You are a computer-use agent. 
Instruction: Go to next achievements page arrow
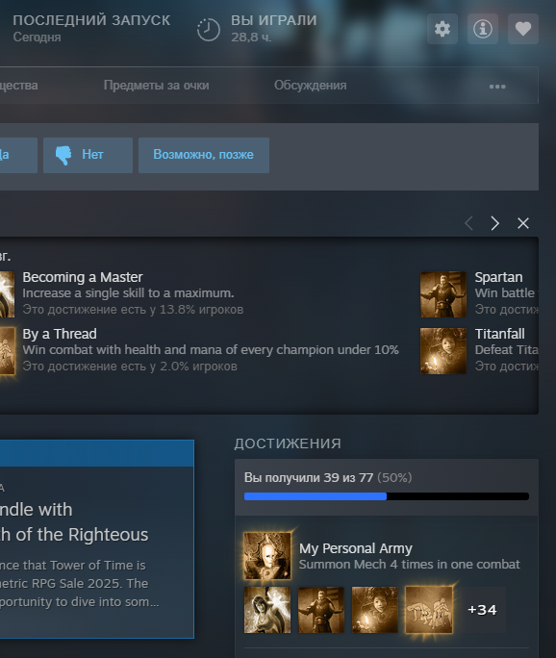pyautogui.click(x=495, y=223)
